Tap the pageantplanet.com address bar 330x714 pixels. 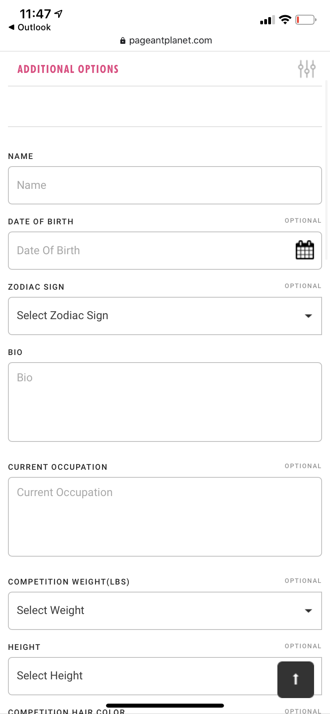[x=170, y=40]
